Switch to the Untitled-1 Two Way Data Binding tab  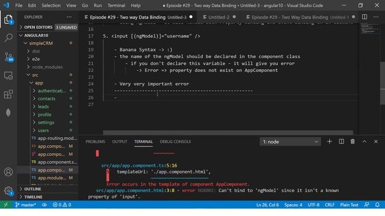[x=300, y=17]
